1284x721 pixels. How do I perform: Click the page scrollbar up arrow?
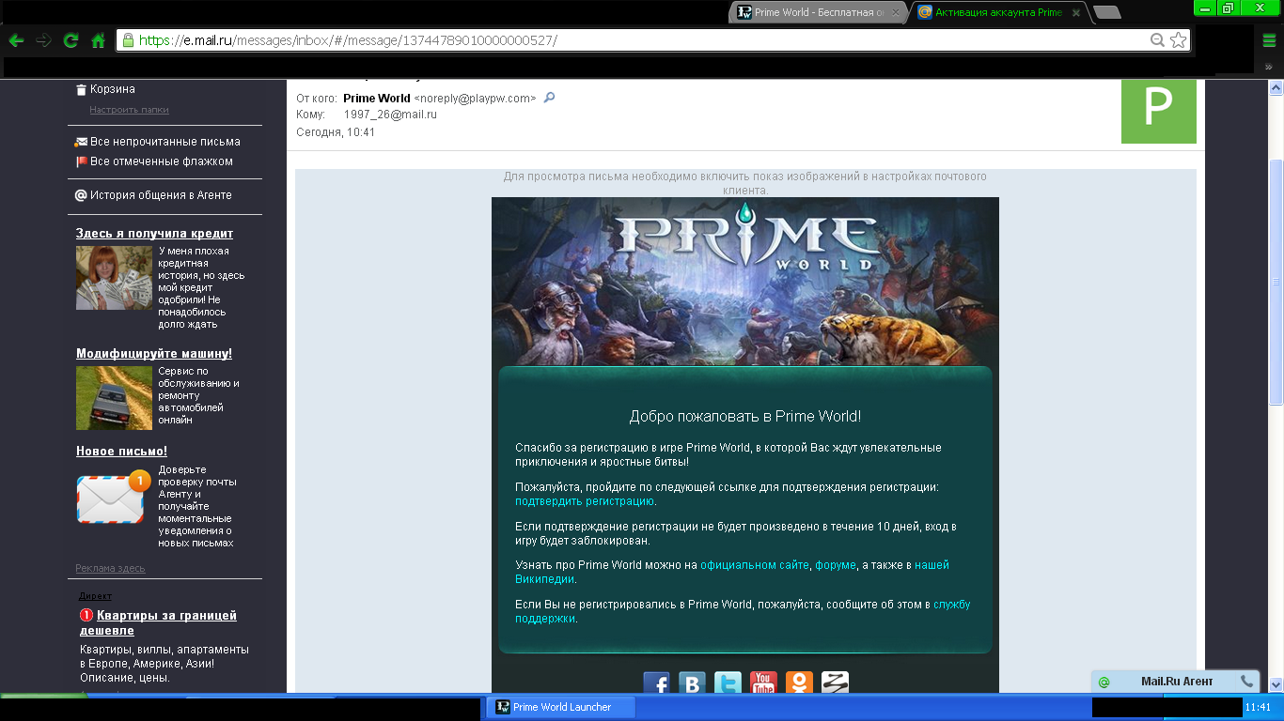click(x=1276, y=87)
